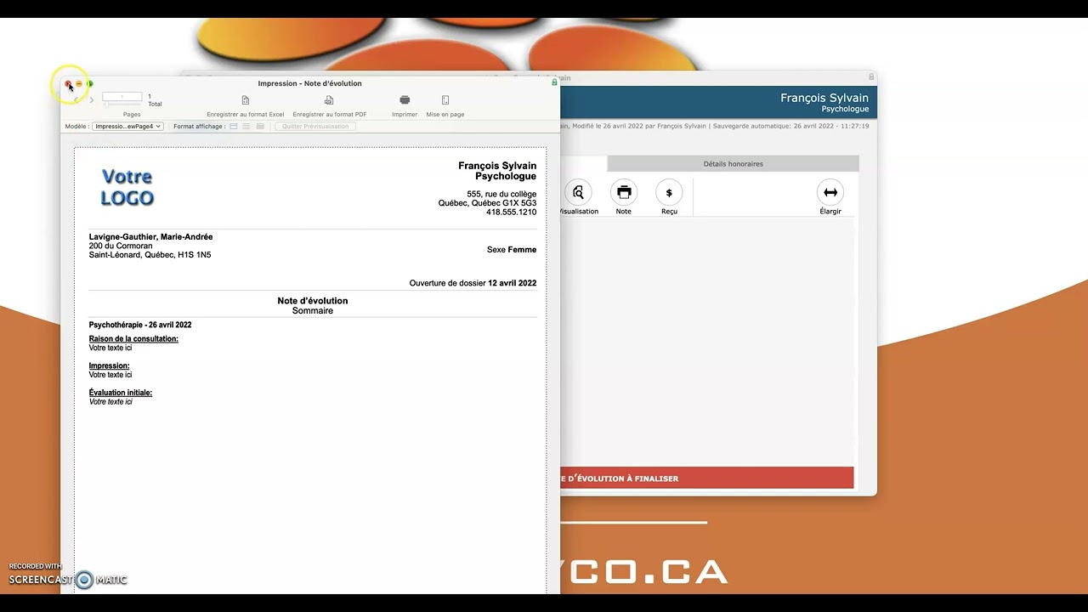Image resolution: width=1088 pixels, height=612 pixels.
Task: Adjust the page navigation slider
Action: (x=122, y=104)
